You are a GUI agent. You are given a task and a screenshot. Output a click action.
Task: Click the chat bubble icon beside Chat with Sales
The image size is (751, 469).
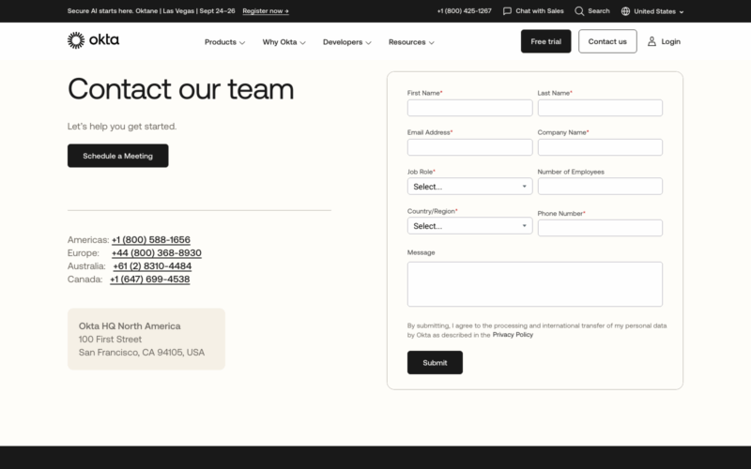point(507,11)
